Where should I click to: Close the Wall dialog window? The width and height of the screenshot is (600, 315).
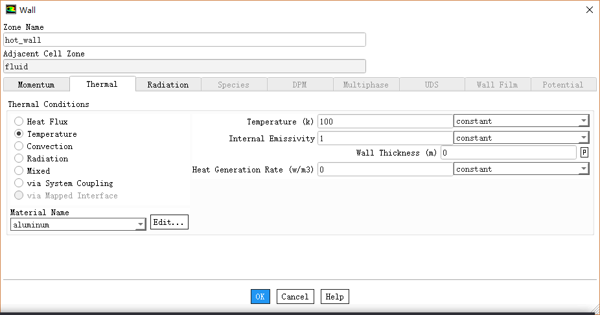(x=589, y=10)
